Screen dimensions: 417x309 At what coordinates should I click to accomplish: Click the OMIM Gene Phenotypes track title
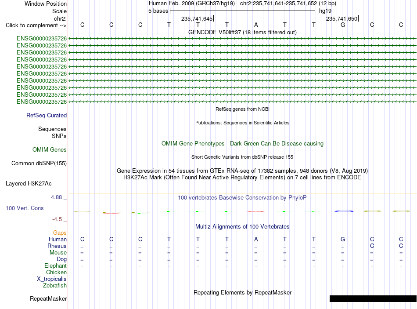pyautogui.click(x=242, y=144)
